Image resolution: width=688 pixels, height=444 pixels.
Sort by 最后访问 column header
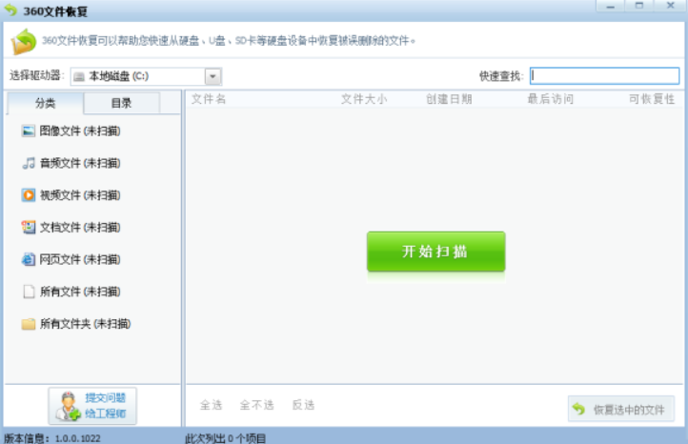tap(551, 99)
